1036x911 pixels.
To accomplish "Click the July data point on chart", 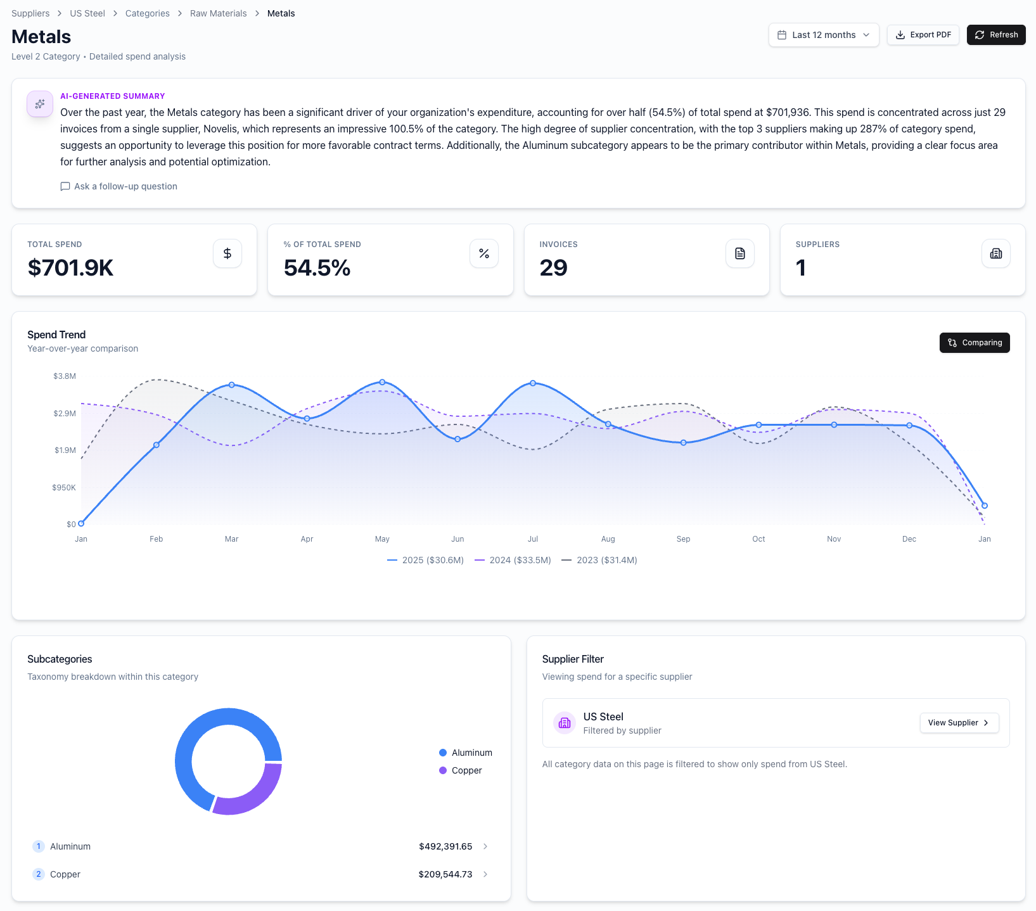I will 533,383.
